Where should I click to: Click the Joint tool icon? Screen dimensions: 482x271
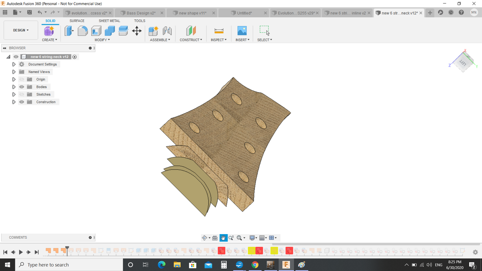point(167,31)
